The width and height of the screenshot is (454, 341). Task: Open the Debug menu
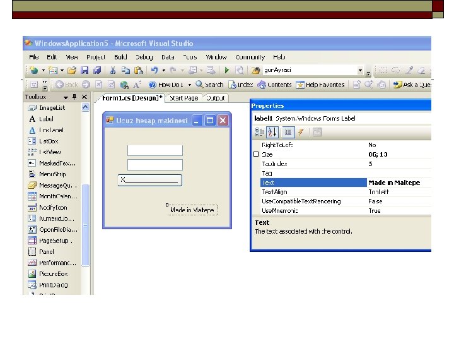coord(144,57)
